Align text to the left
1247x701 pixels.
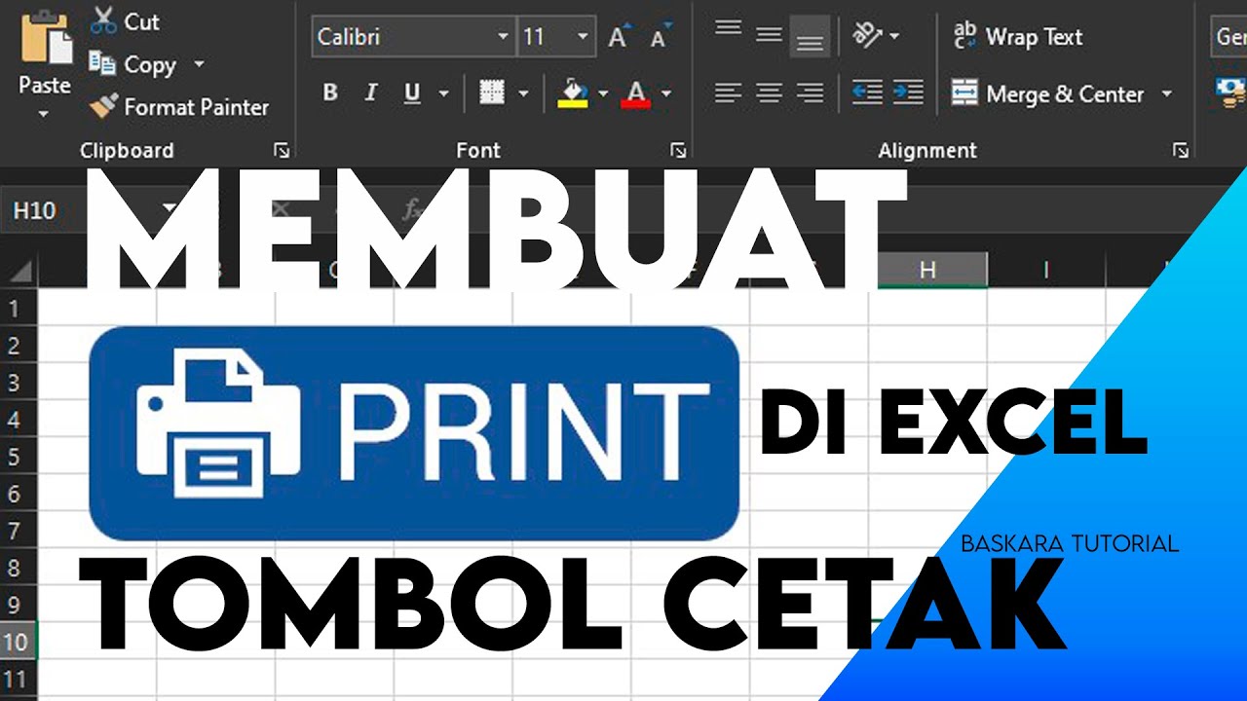(729, 92)
